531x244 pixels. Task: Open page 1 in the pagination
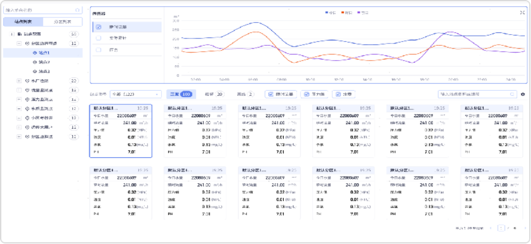(x=501, y=228)
